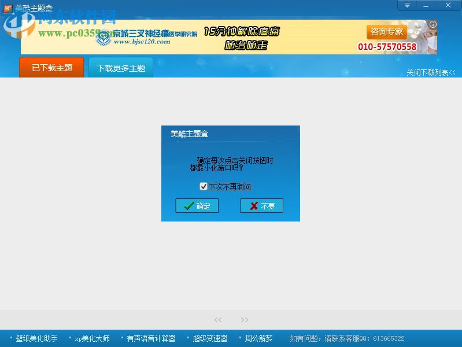The image size is (462, 347).
Task: Go to next page with >> arrow
Action: click(x=244, y=320)
